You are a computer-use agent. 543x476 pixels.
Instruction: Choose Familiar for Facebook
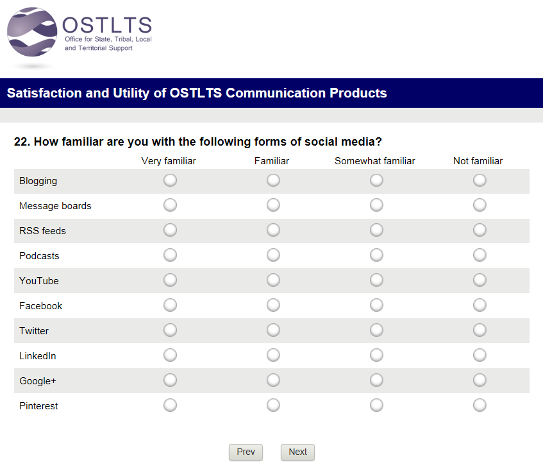[273, 306]
